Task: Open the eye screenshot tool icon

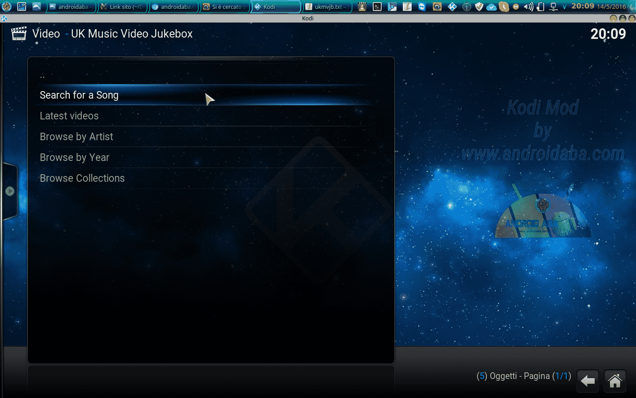Action: click(437, 7)
